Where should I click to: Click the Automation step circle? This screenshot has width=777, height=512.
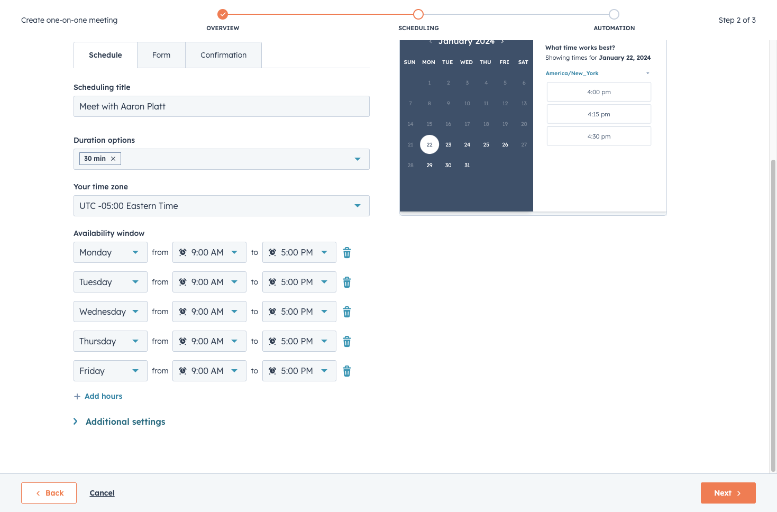coord(614,14)
